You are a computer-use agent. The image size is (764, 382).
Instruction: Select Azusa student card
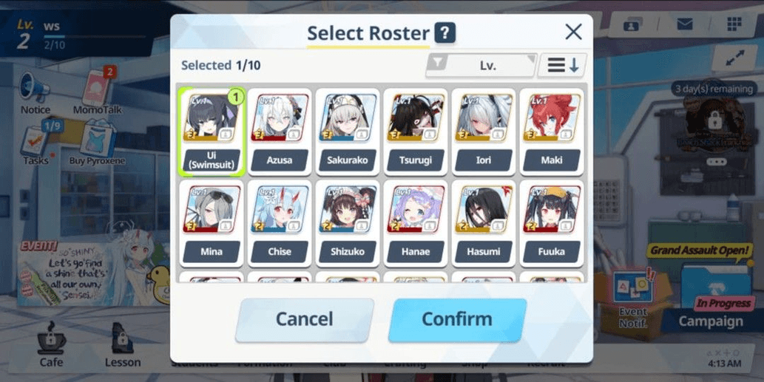pos(280,132)
